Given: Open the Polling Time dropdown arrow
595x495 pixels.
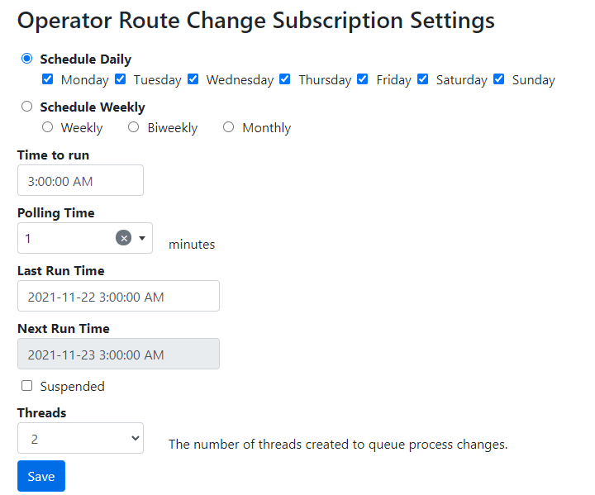Looking at the screenshot, I should point(142,238).
